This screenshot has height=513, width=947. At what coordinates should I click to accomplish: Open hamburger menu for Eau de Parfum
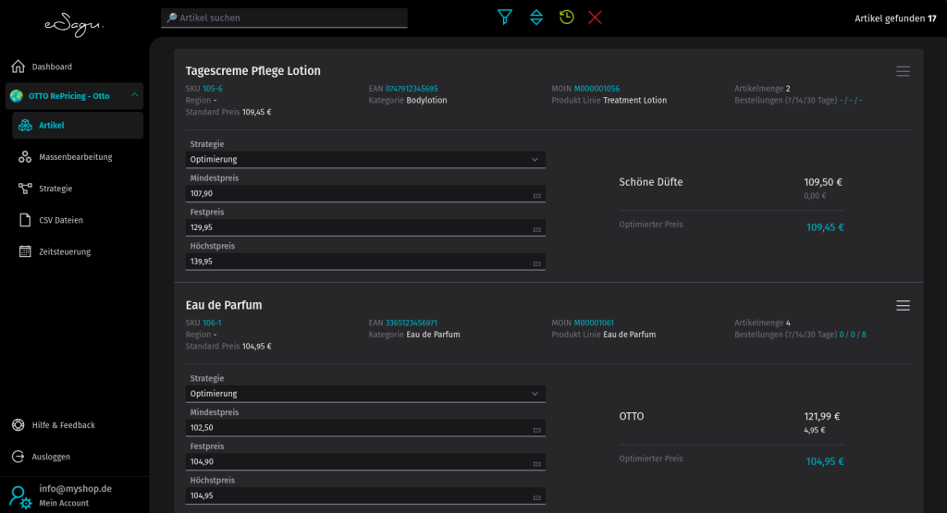pos(903,306)
